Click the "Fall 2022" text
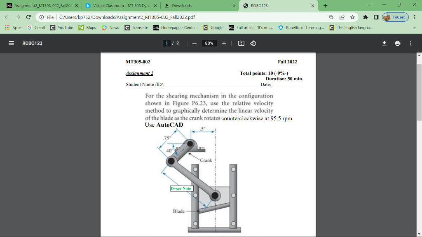 287,62
